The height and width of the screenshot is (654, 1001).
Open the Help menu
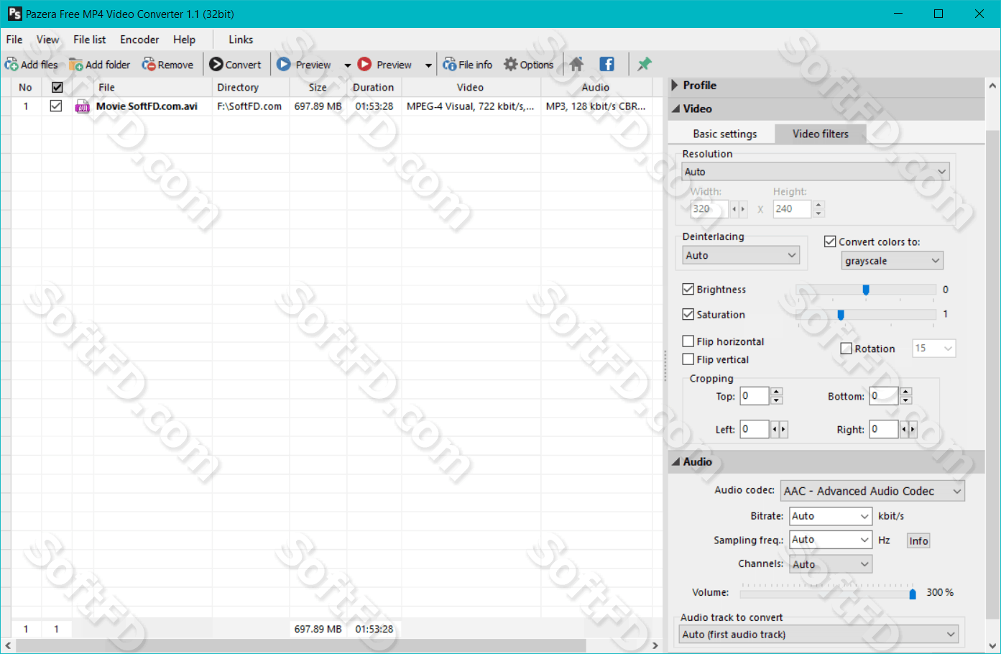click(184, 40)
